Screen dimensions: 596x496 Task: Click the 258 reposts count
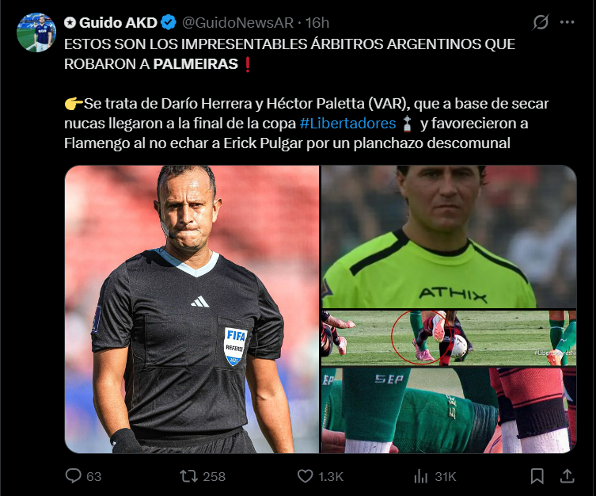coord(214,477)
